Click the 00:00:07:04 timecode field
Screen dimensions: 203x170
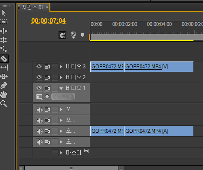[49, 21]
